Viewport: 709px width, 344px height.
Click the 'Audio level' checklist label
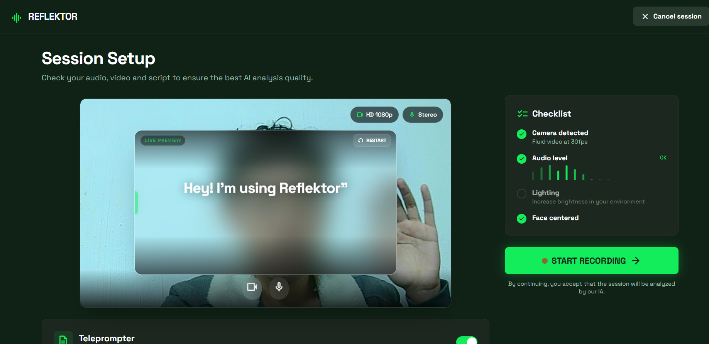(550, 158)
